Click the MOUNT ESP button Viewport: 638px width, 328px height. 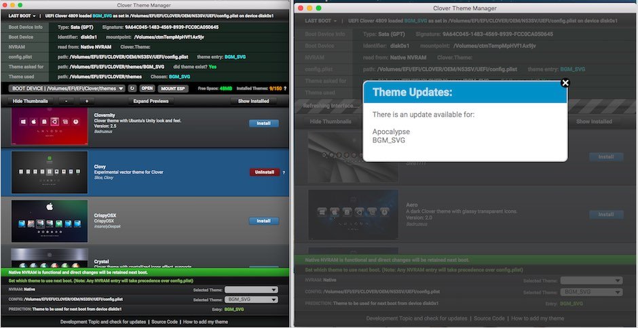click(173, 88)
